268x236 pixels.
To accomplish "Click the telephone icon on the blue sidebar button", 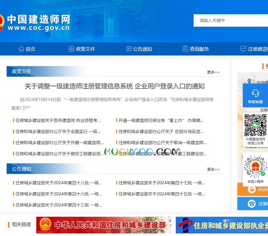I will (252, 203).
